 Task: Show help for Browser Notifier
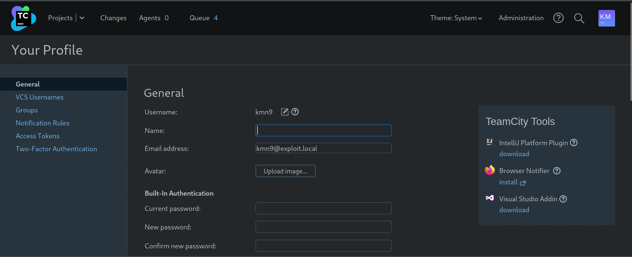coord(557,171)
